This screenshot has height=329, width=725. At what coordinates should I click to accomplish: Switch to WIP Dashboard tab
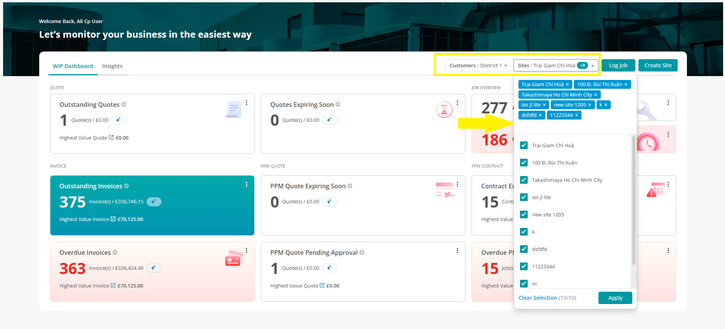click(x=73, y=66)
